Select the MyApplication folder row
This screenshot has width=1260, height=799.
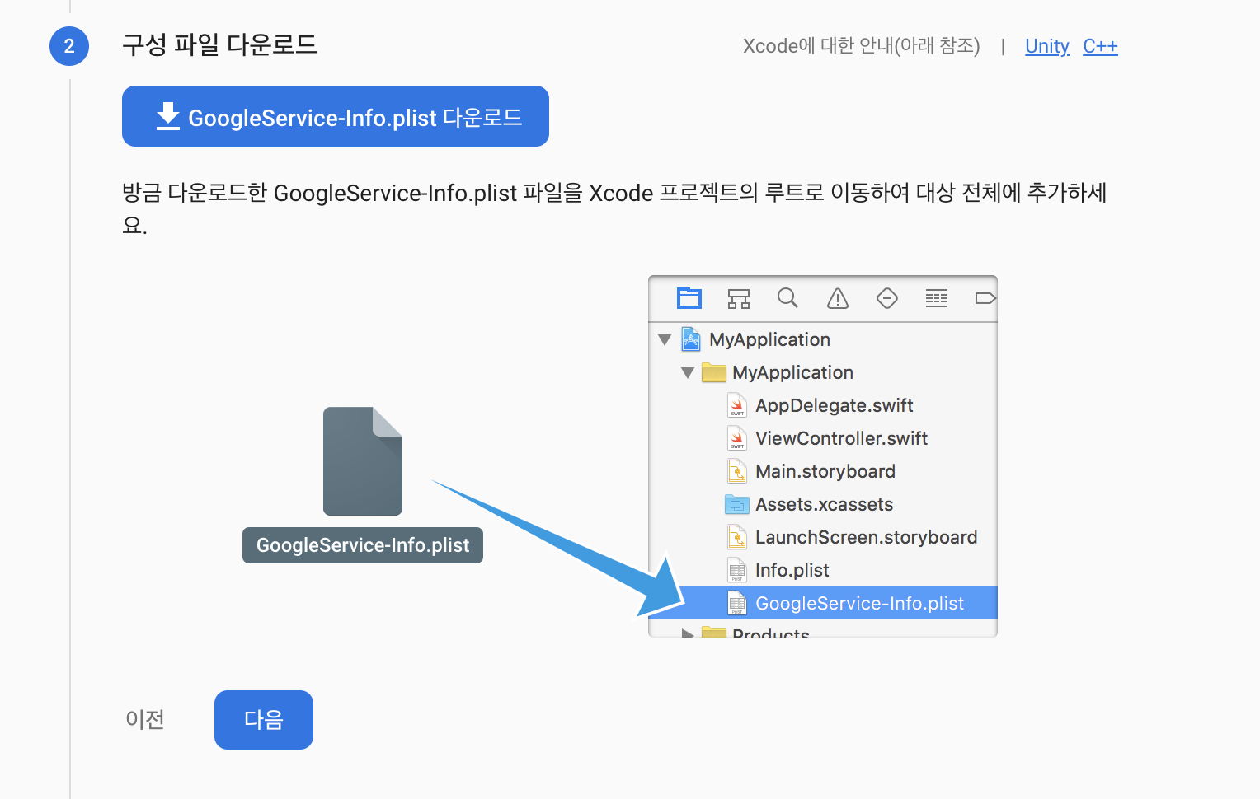[824, 372]
